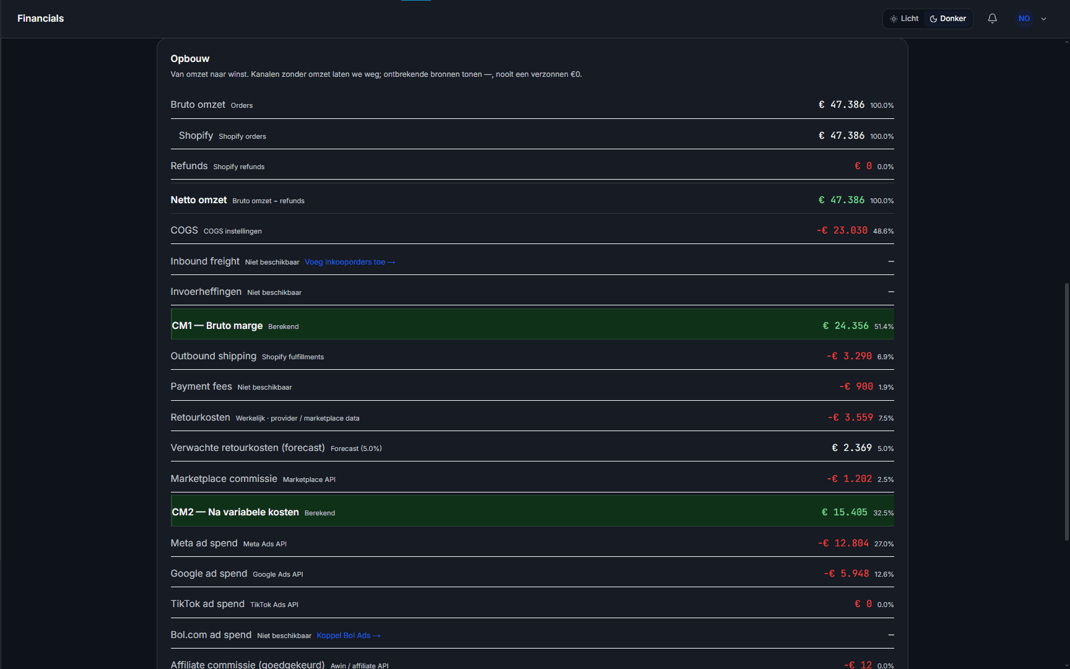The image size is (1070, 669).
Task: Select the 'Payment fees' row label
Action: point(201,387)
